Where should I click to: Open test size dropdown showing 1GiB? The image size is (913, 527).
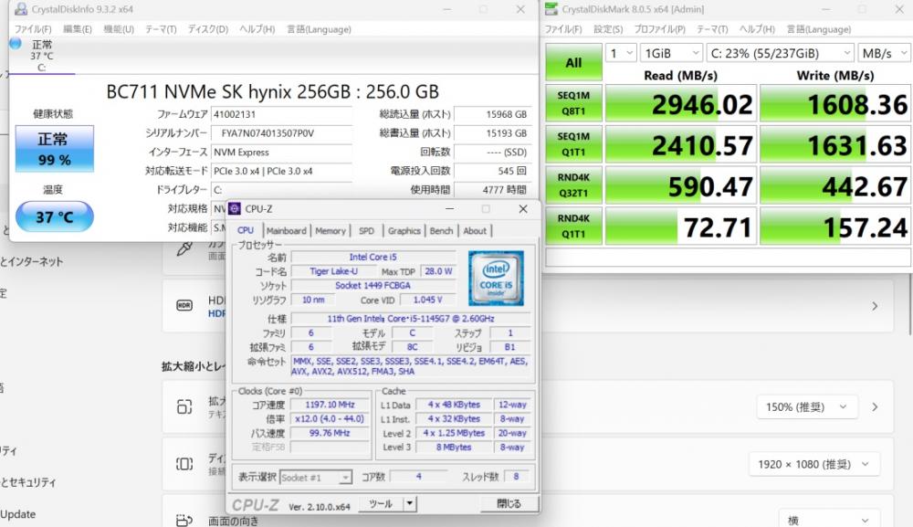coord(671,54)
